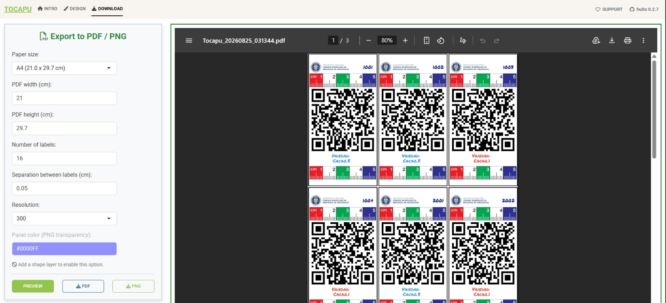This screenshot has width=666, height=303.
Task: Zoom in the PDF with plus icon
Action: point(405,40)
